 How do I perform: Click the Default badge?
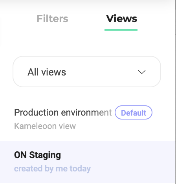[134, 112]
